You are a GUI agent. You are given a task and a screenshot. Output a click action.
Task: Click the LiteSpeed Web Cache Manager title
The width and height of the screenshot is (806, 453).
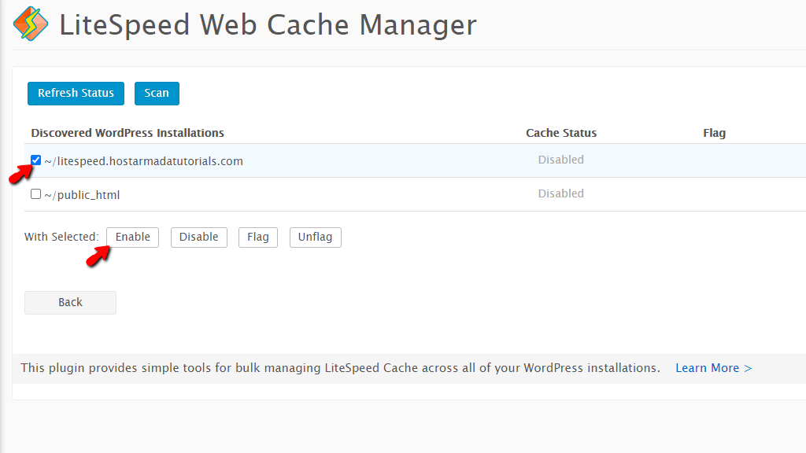[x=268, y=24]
